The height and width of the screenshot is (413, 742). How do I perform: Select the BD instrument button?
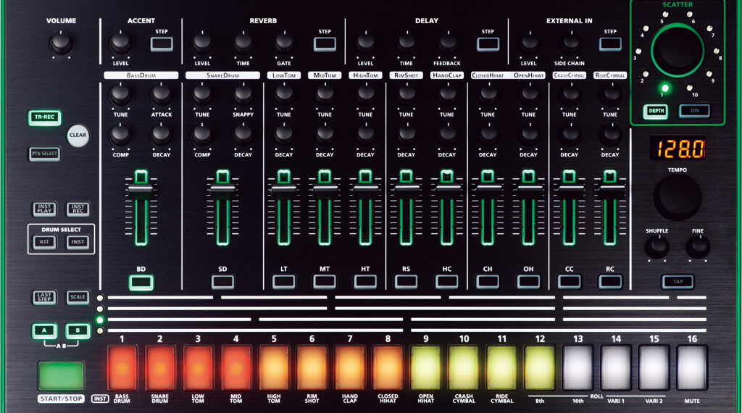141,283
